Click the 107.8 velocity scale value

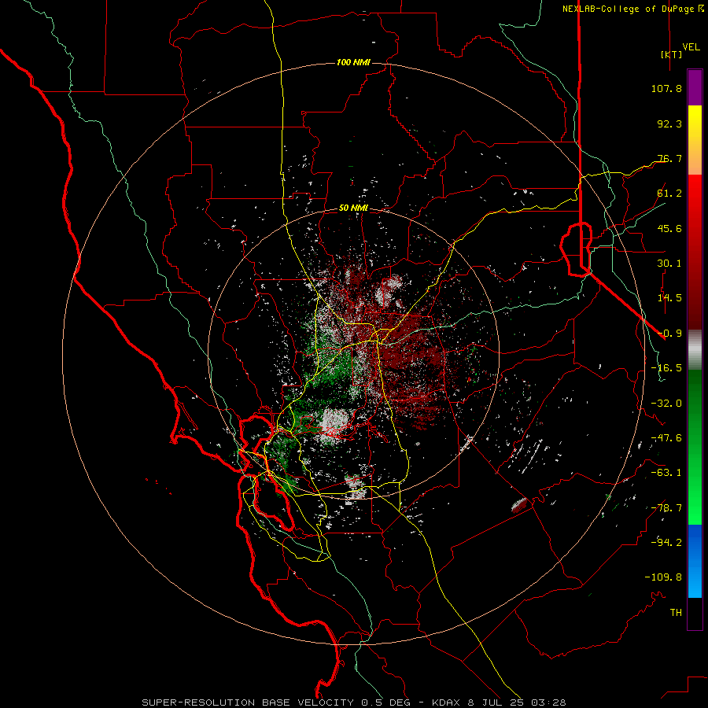tap(666, 88)
